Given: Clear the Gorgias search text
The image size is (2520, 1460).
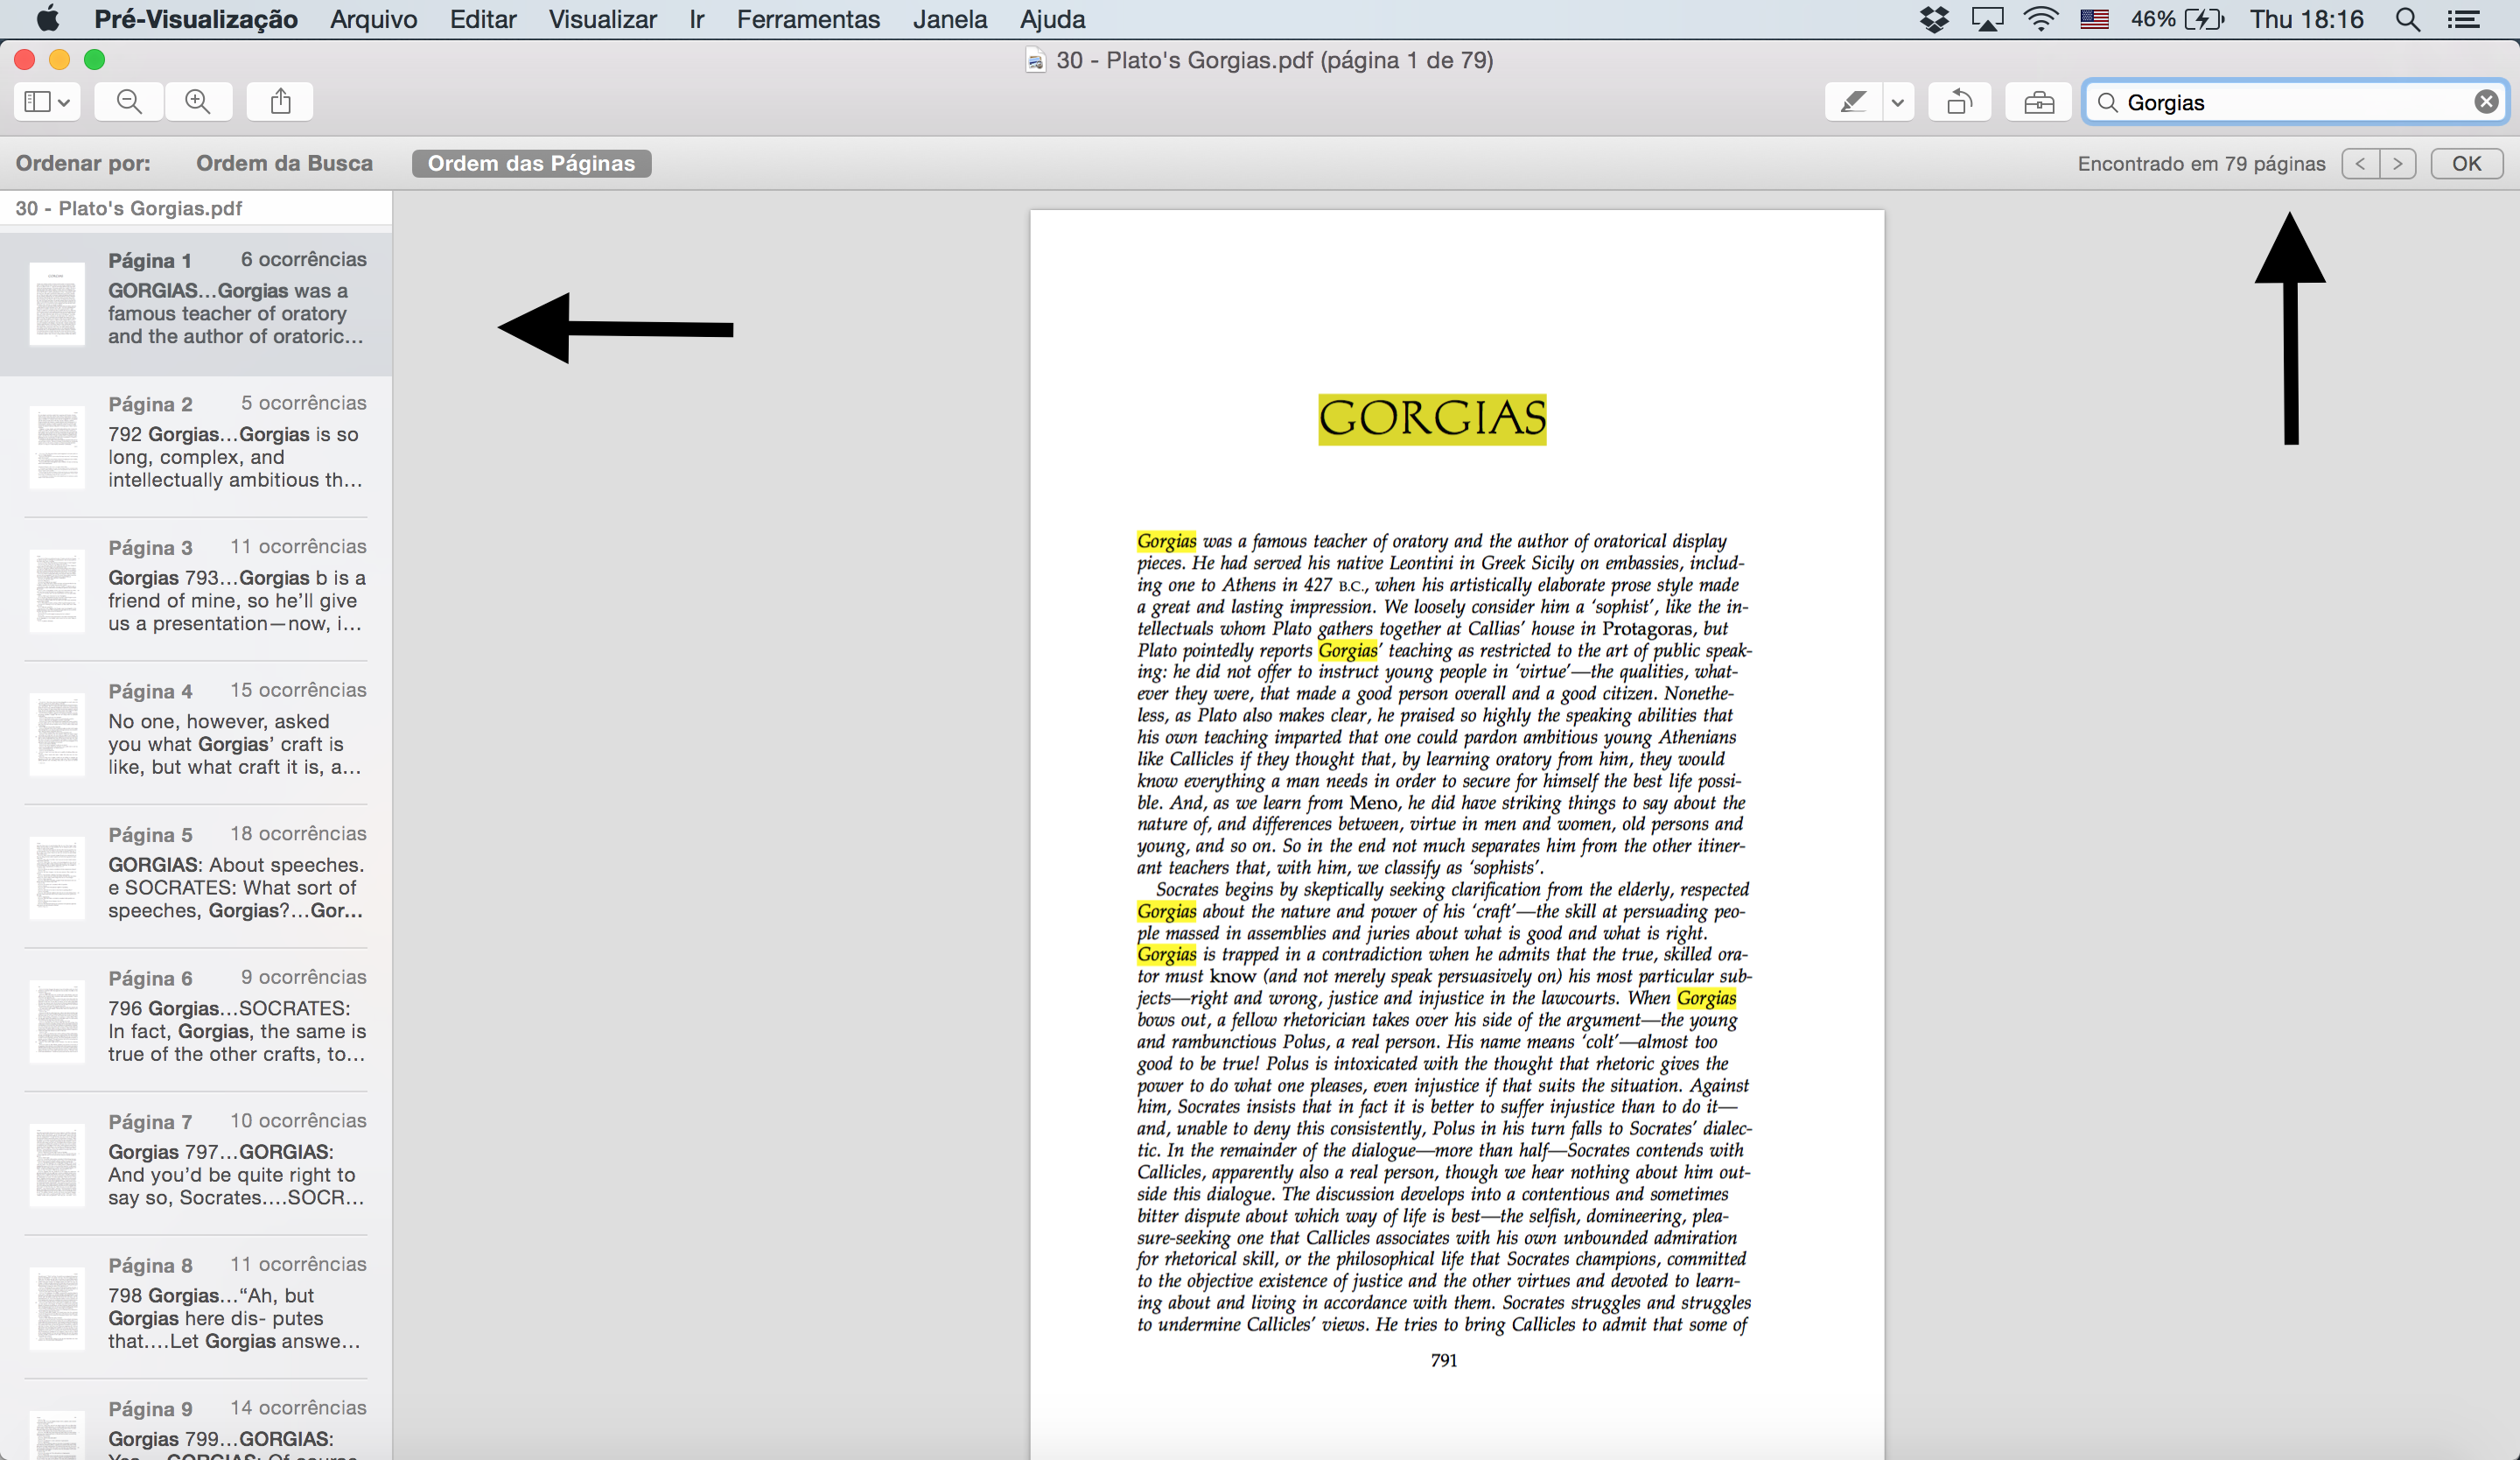Looking at the screenshot, I should click(2486, 102).
